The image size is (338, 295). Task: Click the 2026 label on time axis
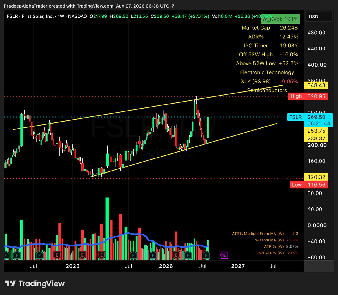click(x=166, y=266)
